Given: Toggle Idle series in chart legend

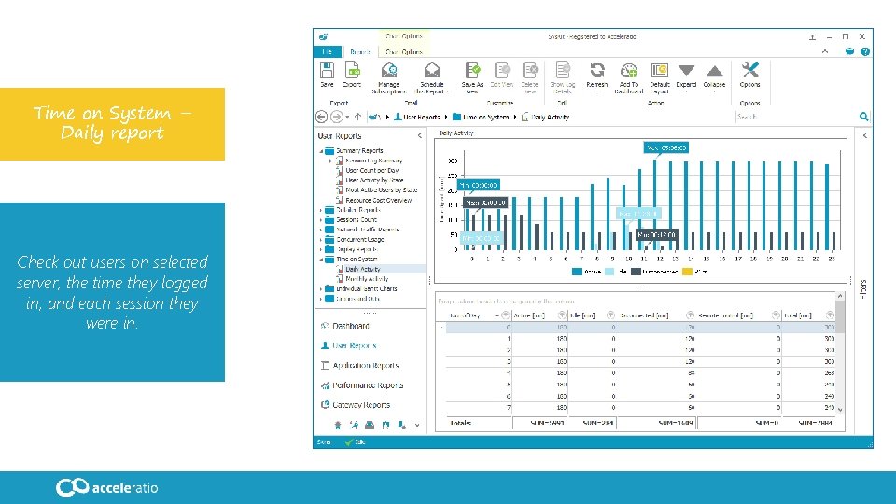Looking at the screenshot, I should click(x=616, y=272).
